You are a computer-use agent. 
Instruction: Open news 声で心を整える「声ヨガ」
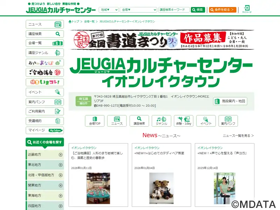coord(222,153)
